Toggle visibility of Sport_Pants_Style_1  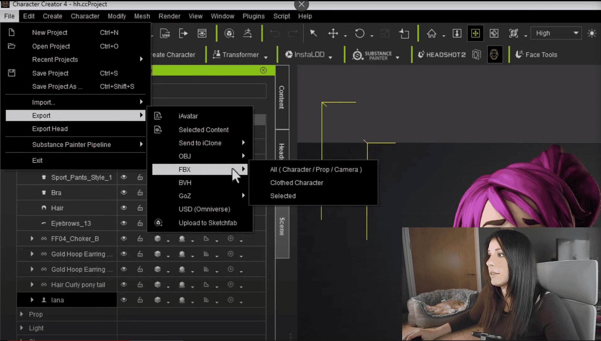click(x=123, y=177)
